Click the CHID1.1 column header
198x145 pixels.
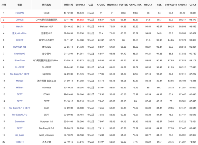click(x=182, y=5)
